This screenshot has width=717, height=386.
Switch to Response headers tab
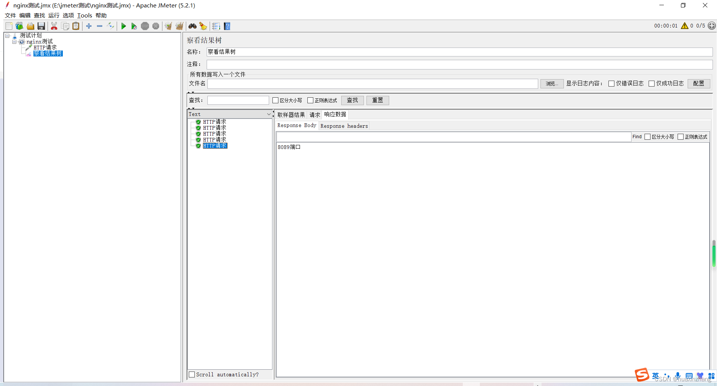coord(344,126)
